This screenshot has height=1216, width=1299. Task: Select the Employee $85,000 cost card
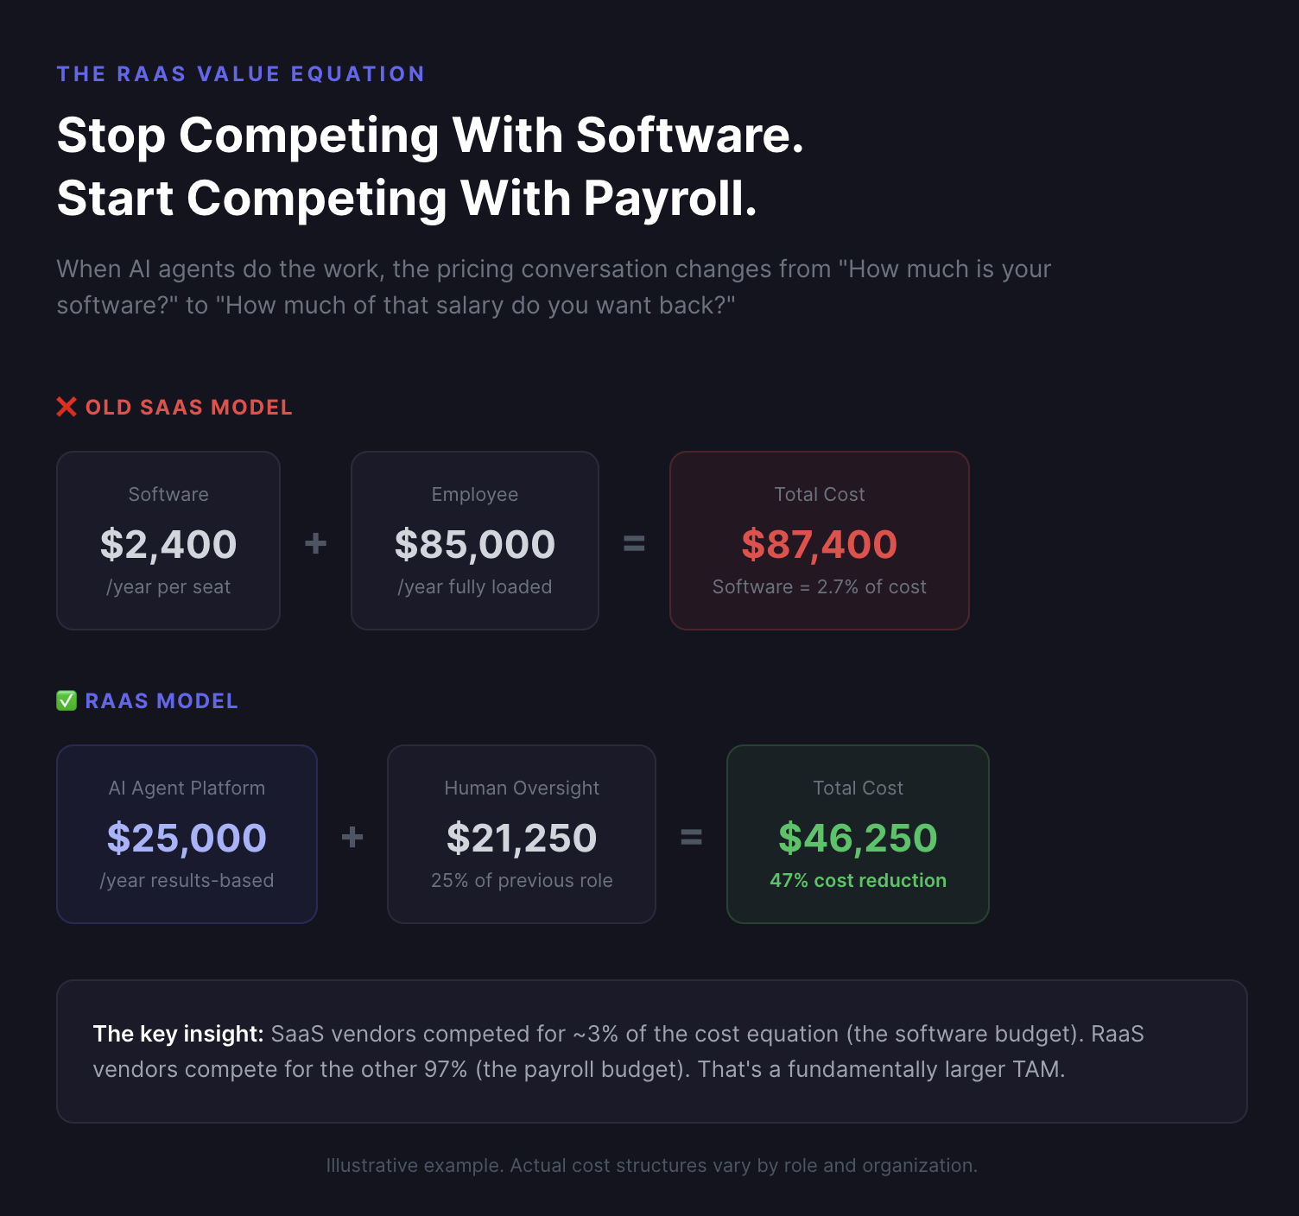click(474, 541)
